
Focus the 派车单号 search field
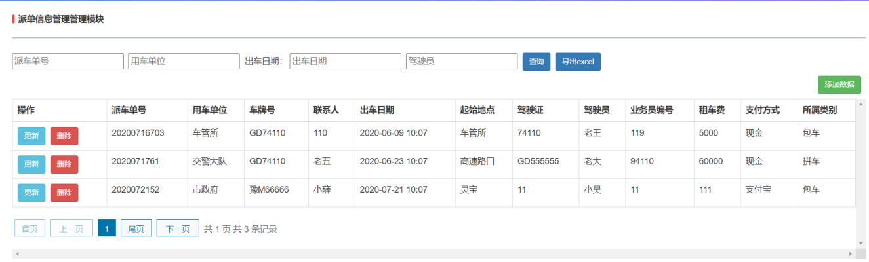coord(68,61)
